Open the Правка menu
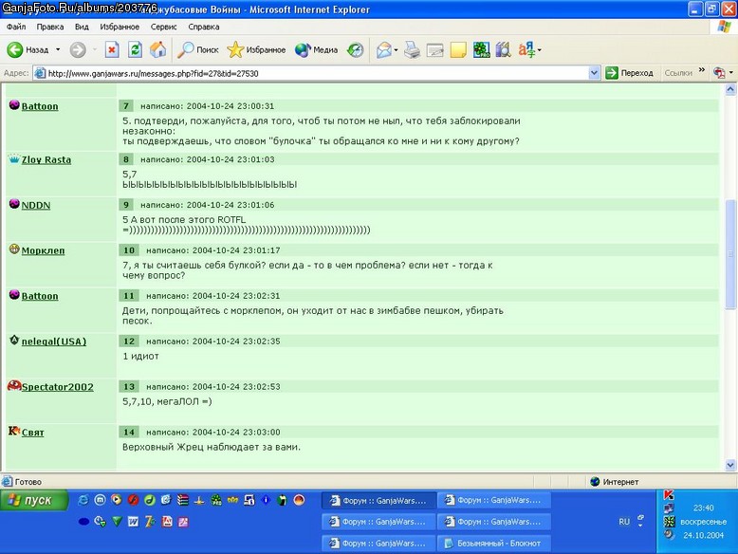Screen dimensions: 738x554 pos(50,27)
